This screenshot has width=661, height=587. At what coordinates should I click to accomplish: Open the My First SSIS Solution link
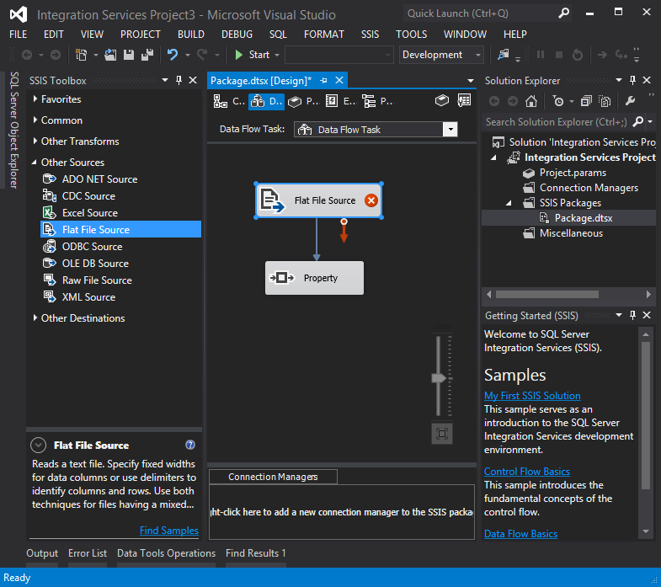[x=531, y=396]
